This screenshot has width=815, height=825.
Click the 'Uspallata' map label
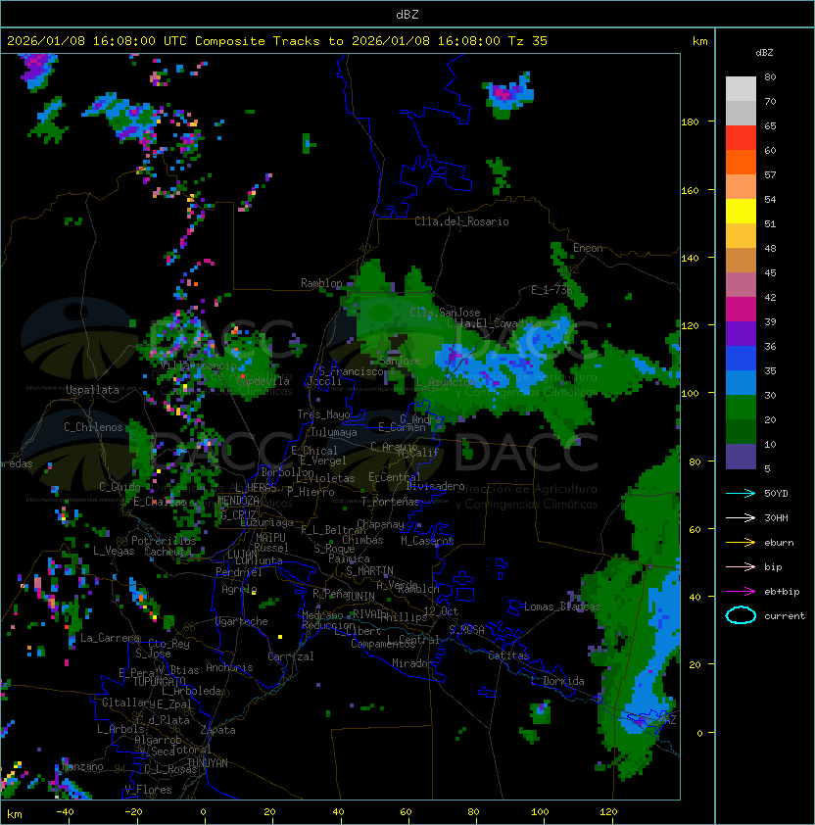[92, 390]
